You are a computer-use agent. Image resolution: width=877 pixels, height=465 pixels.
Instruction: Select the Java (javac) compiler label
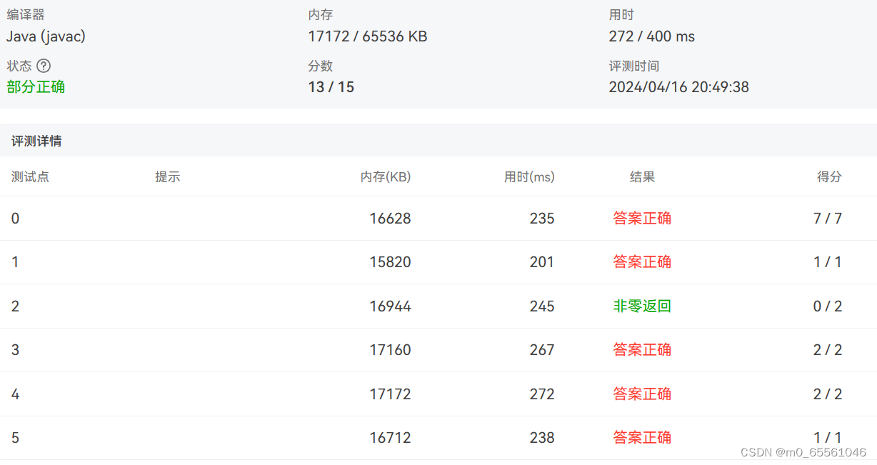pos(45,36)
